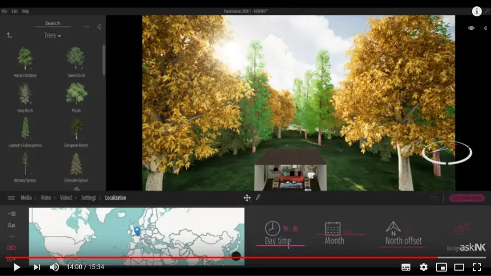Open the import icon in the side strip
This screenshot has width=491, height=276.
pyautogui.click(x=12, y=214)
